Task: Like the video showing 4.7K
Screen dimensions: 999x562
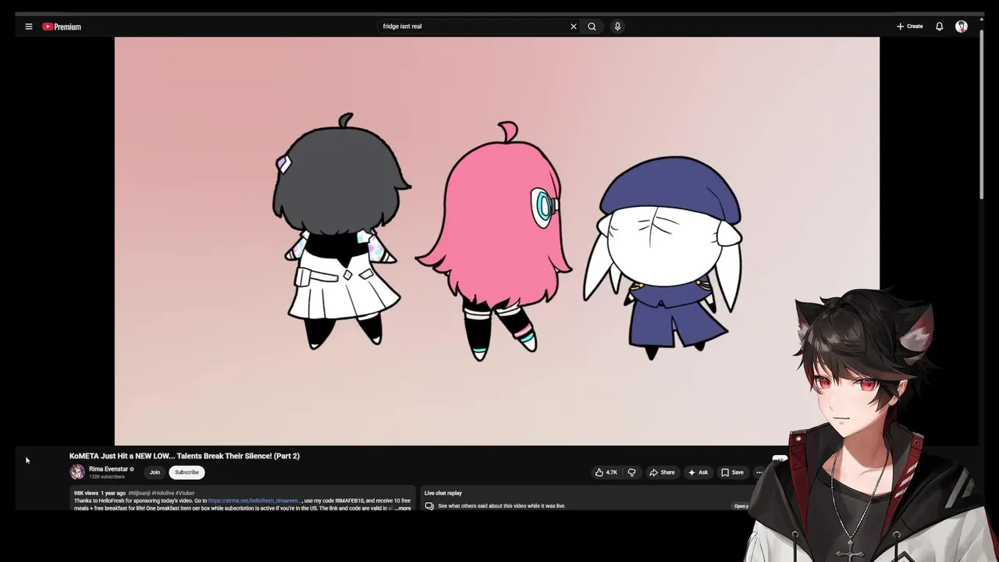Action: click(x=606, y=472)
